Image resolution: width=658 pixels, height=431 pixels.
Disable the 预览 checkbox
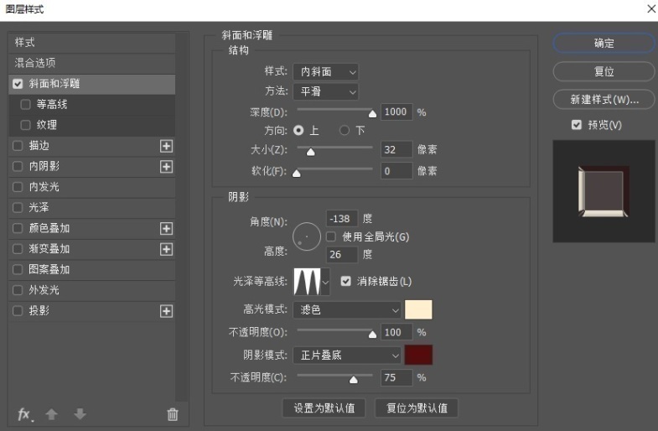576,125
